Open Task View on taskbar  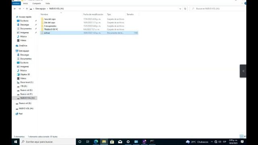[x=88, y=142]
